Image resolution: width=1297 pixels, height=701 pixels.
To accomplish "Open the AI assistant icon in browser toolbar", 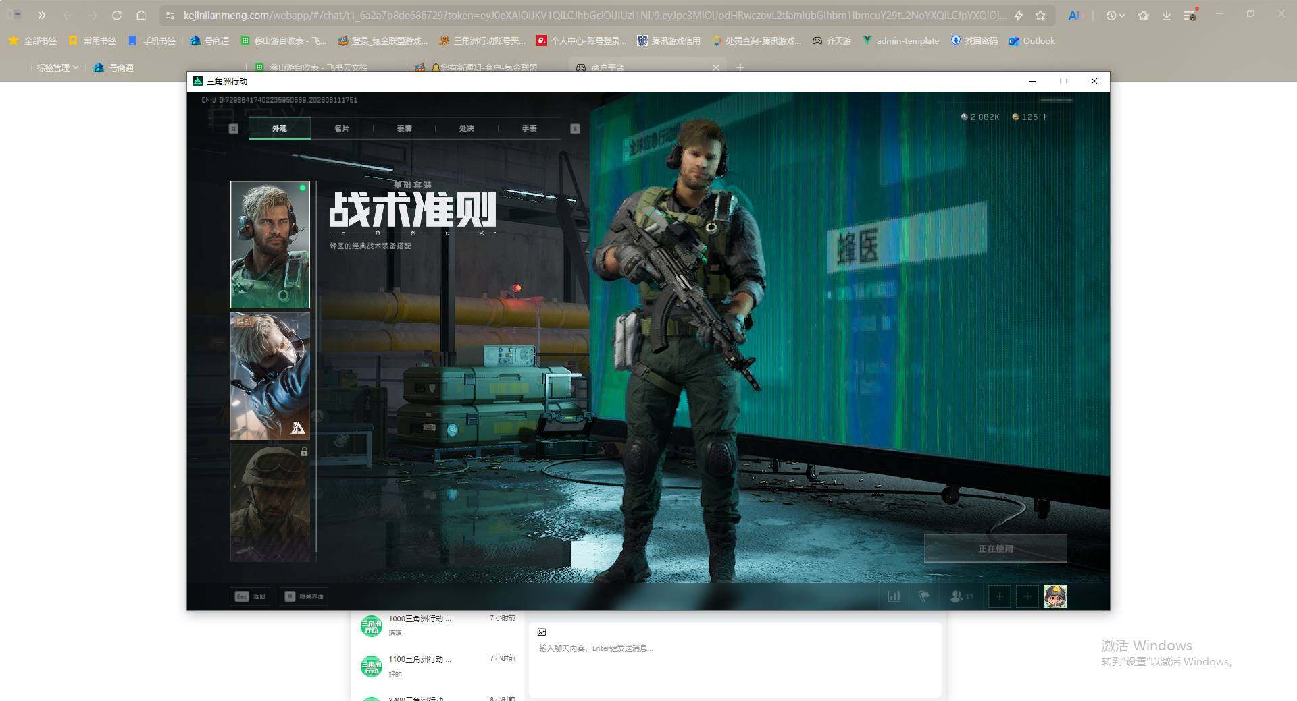I will tap(1074, 15).
